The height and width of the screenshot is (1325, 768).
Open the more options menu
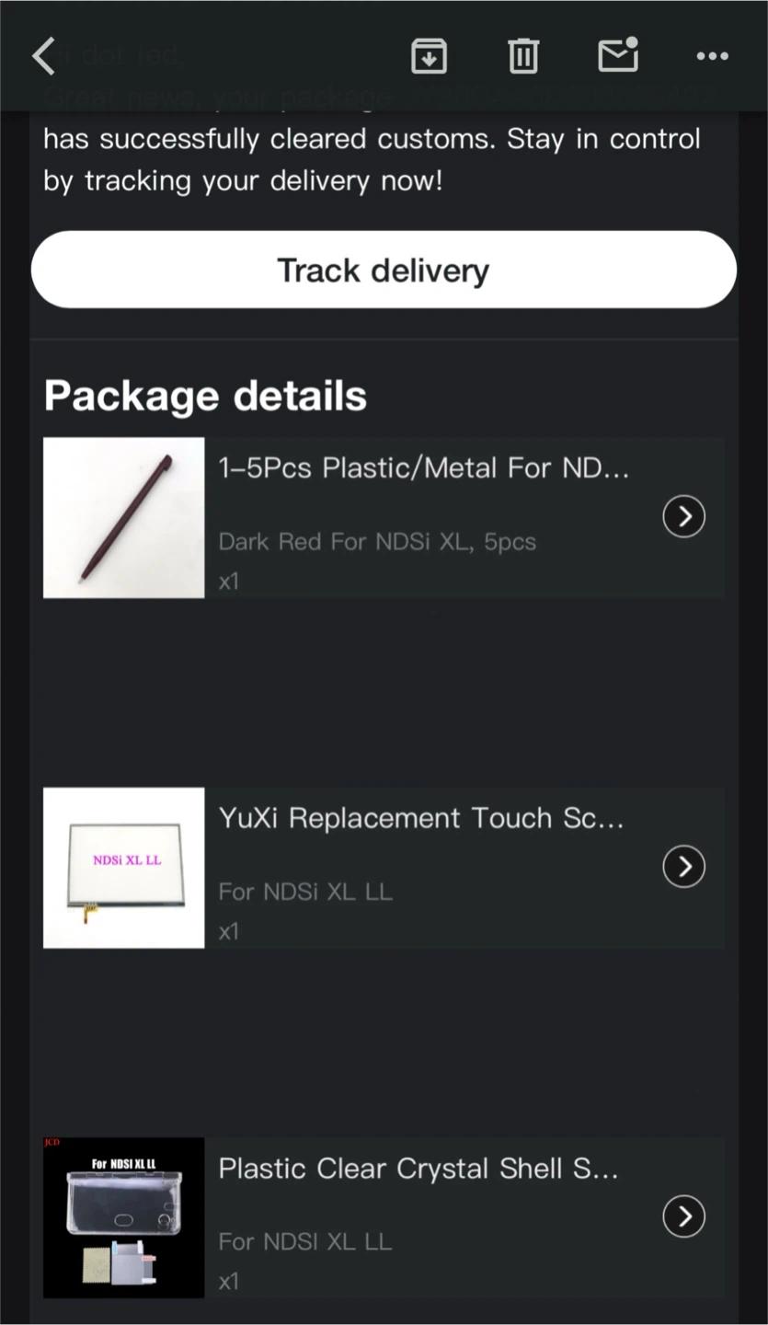tap(713, 56)
